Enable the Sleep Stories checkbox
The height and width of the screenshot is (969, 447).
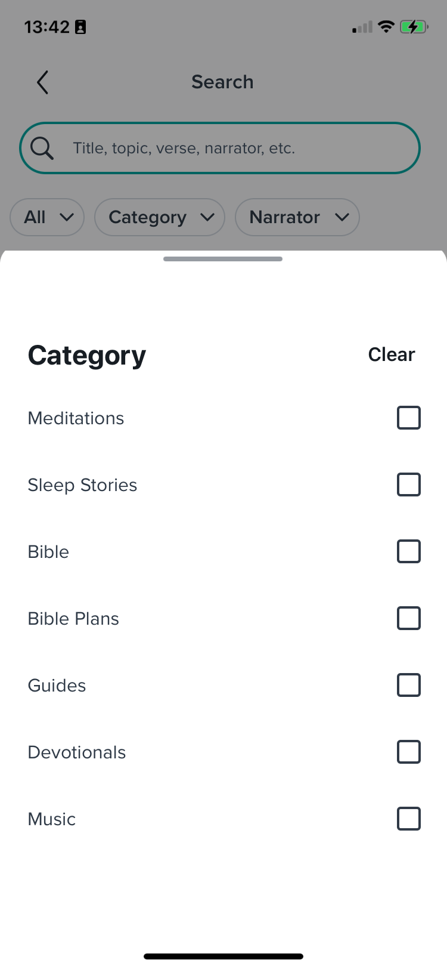409,484
